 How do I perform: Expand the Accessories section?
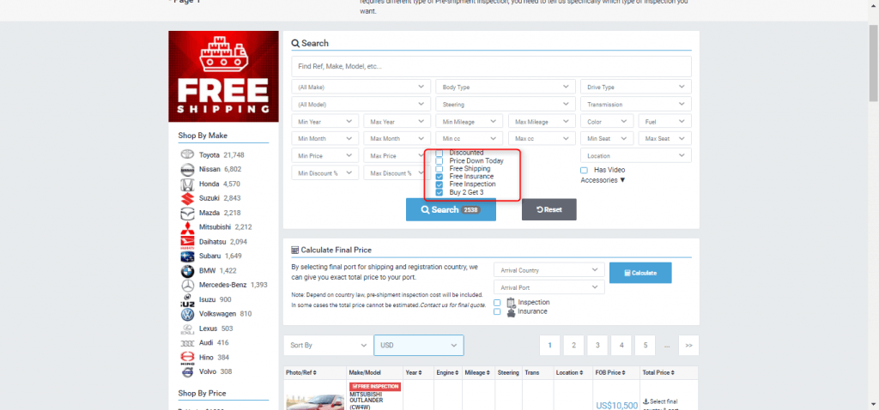pyautogui.click(x=603, y=180)
